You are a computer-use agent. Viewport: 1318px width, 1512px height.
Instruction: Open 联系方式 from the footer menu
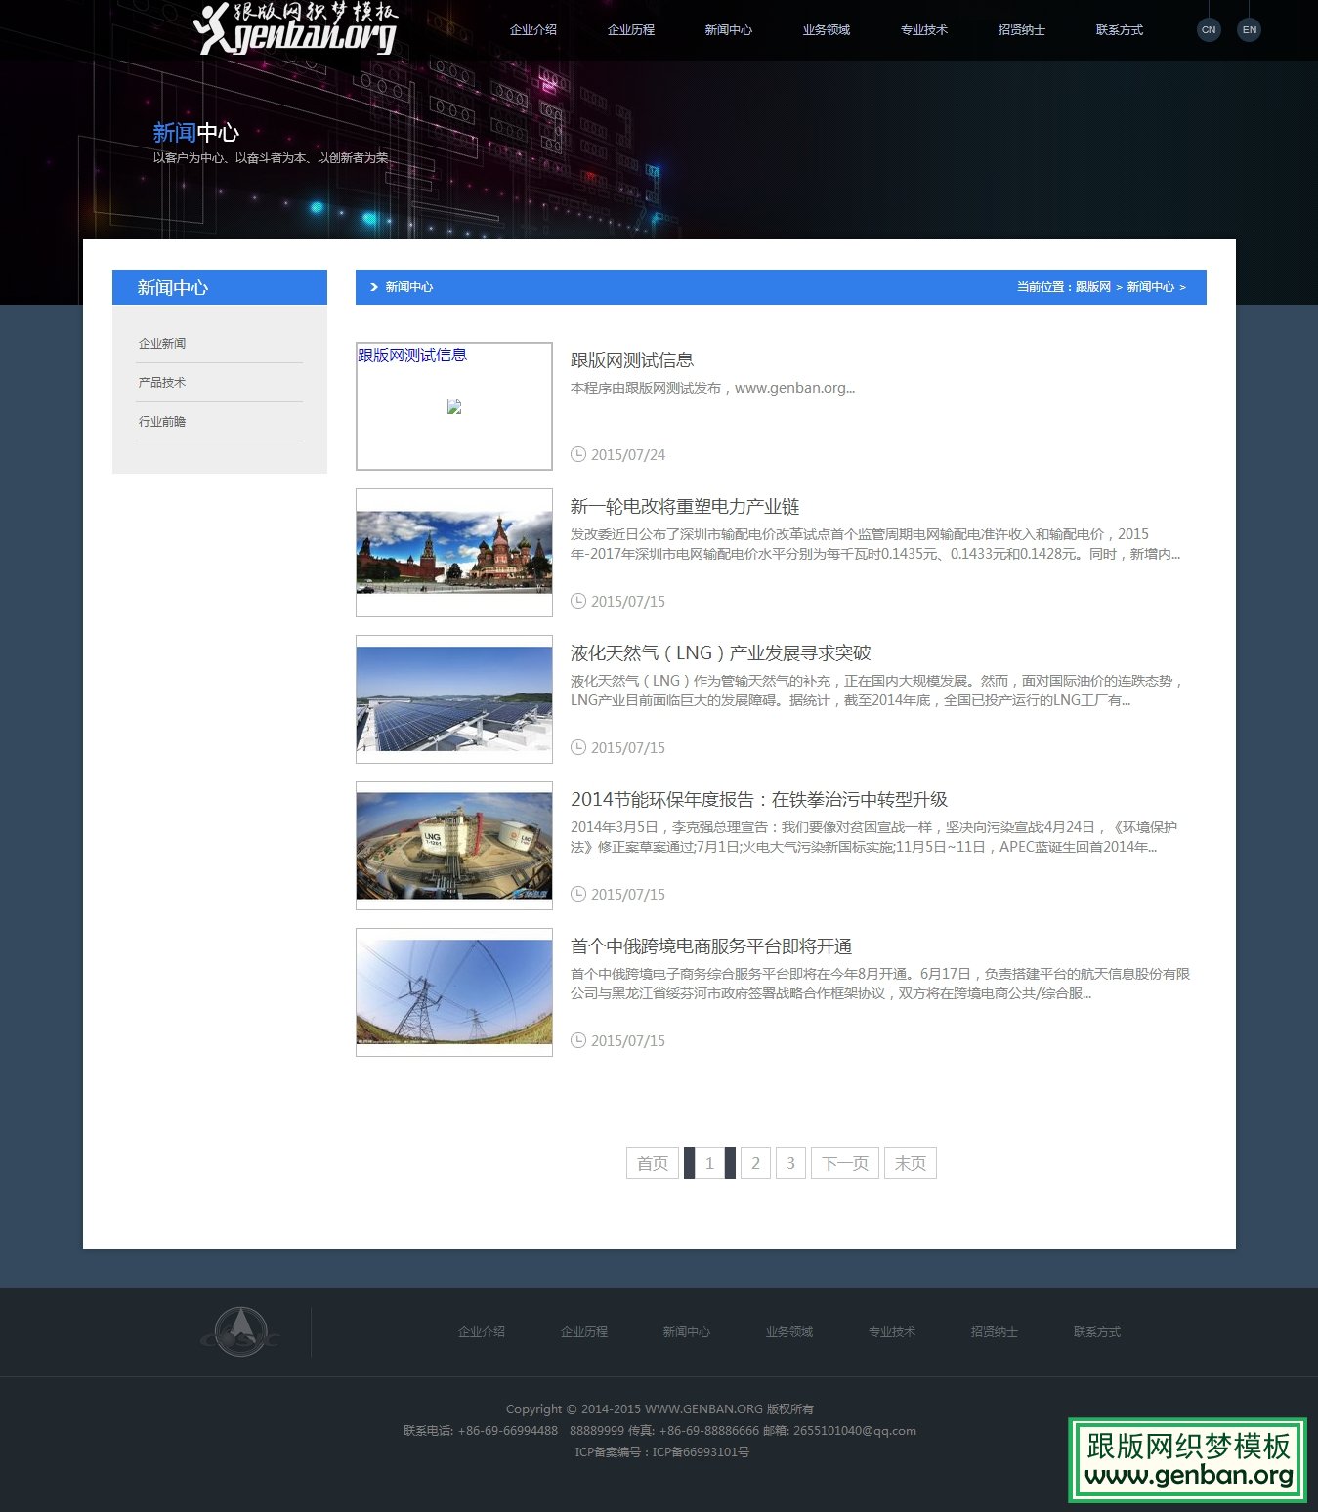(x=1096, y=1331)
